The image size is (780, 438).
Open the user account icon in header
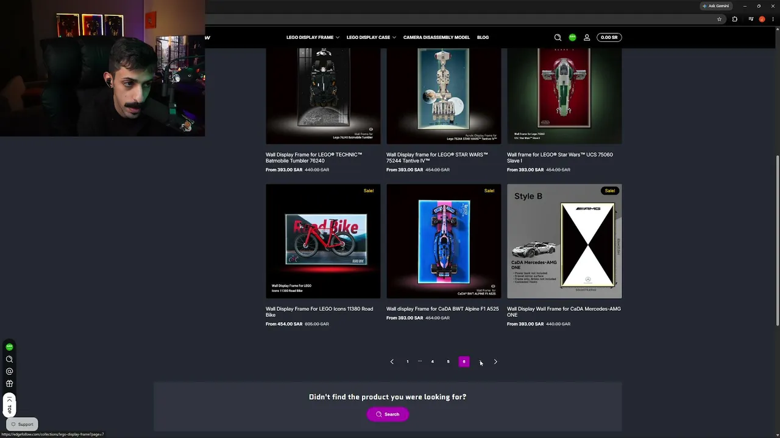pyautogui.click(x=587, y=37)
